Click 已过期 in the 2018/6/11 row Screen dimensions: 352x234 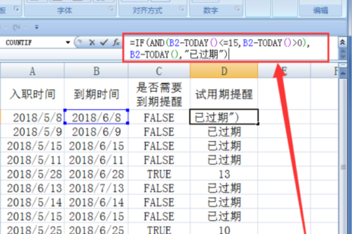[x=224, y=159]
